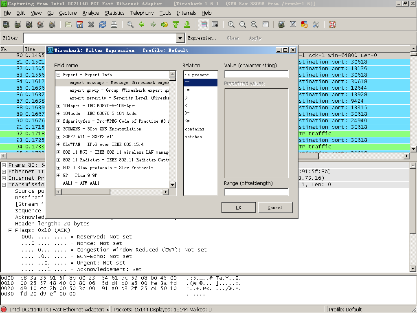Cancel the Filter Expression dialog
This screenshot has height=313, width=417.
click(x=275, y=207)
